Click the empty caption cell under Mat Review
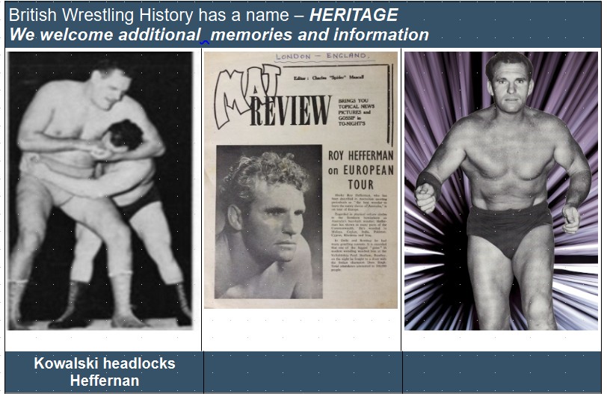607x394 pixels. pos(303,372)
